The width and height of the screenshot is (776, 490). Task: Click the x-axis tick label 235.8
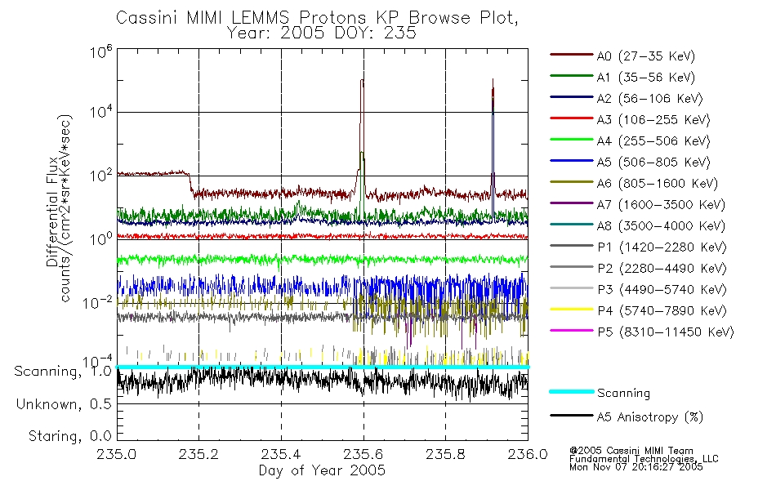(445, 454)
